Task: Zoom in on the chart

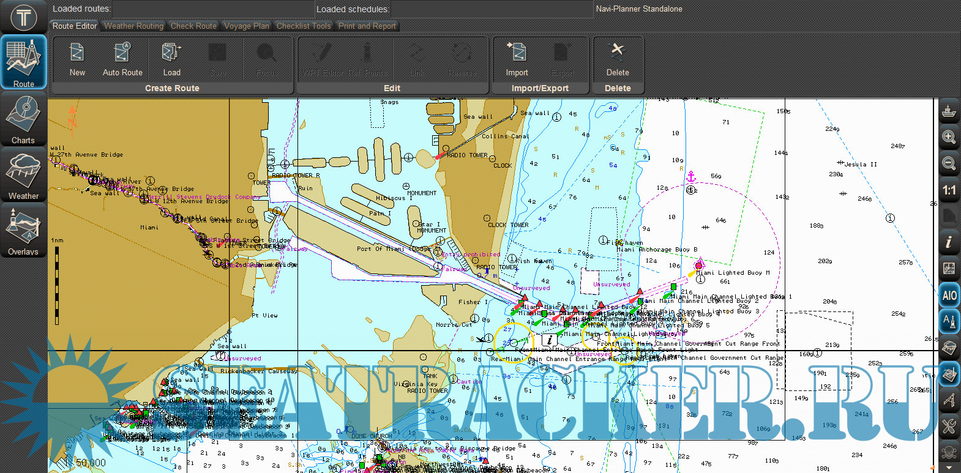Action: tap(949, 137)
